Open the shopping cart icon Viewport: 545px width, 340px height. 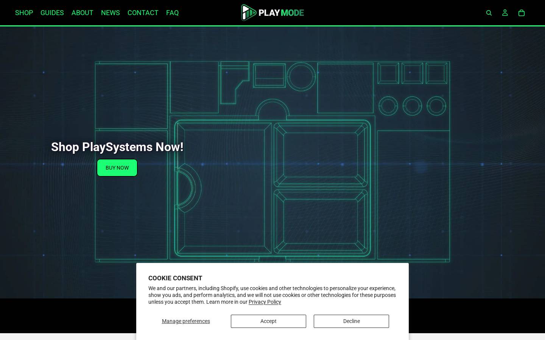point(522,13)
